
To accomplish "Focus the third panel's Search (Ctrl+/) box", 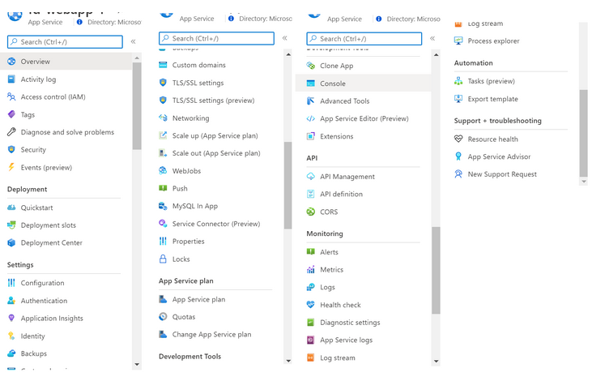I will point(364,38).
